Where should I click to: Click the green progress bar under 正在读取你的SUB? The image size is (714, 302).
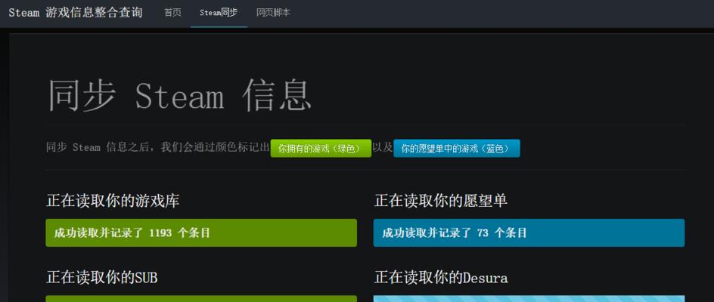201,298
